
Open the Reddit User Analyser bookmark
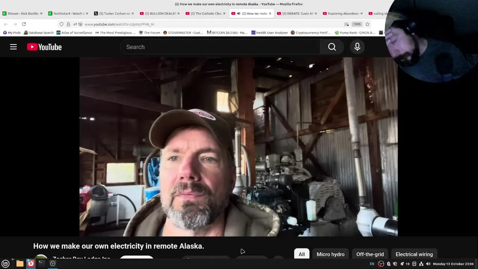point(269,33)
